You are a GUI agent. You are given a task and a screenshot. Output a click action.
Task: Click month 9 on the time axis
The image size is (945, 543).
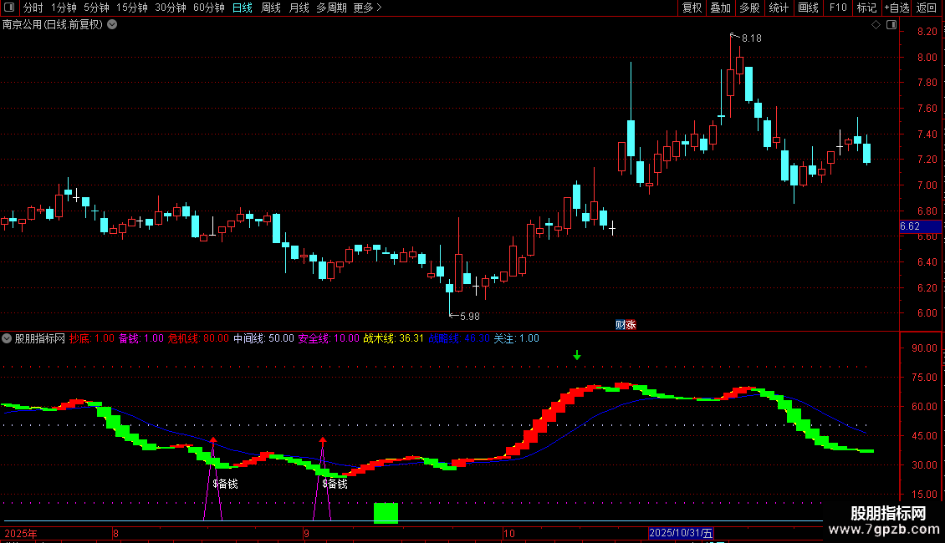pyautogui.click(x=306, y=533)
